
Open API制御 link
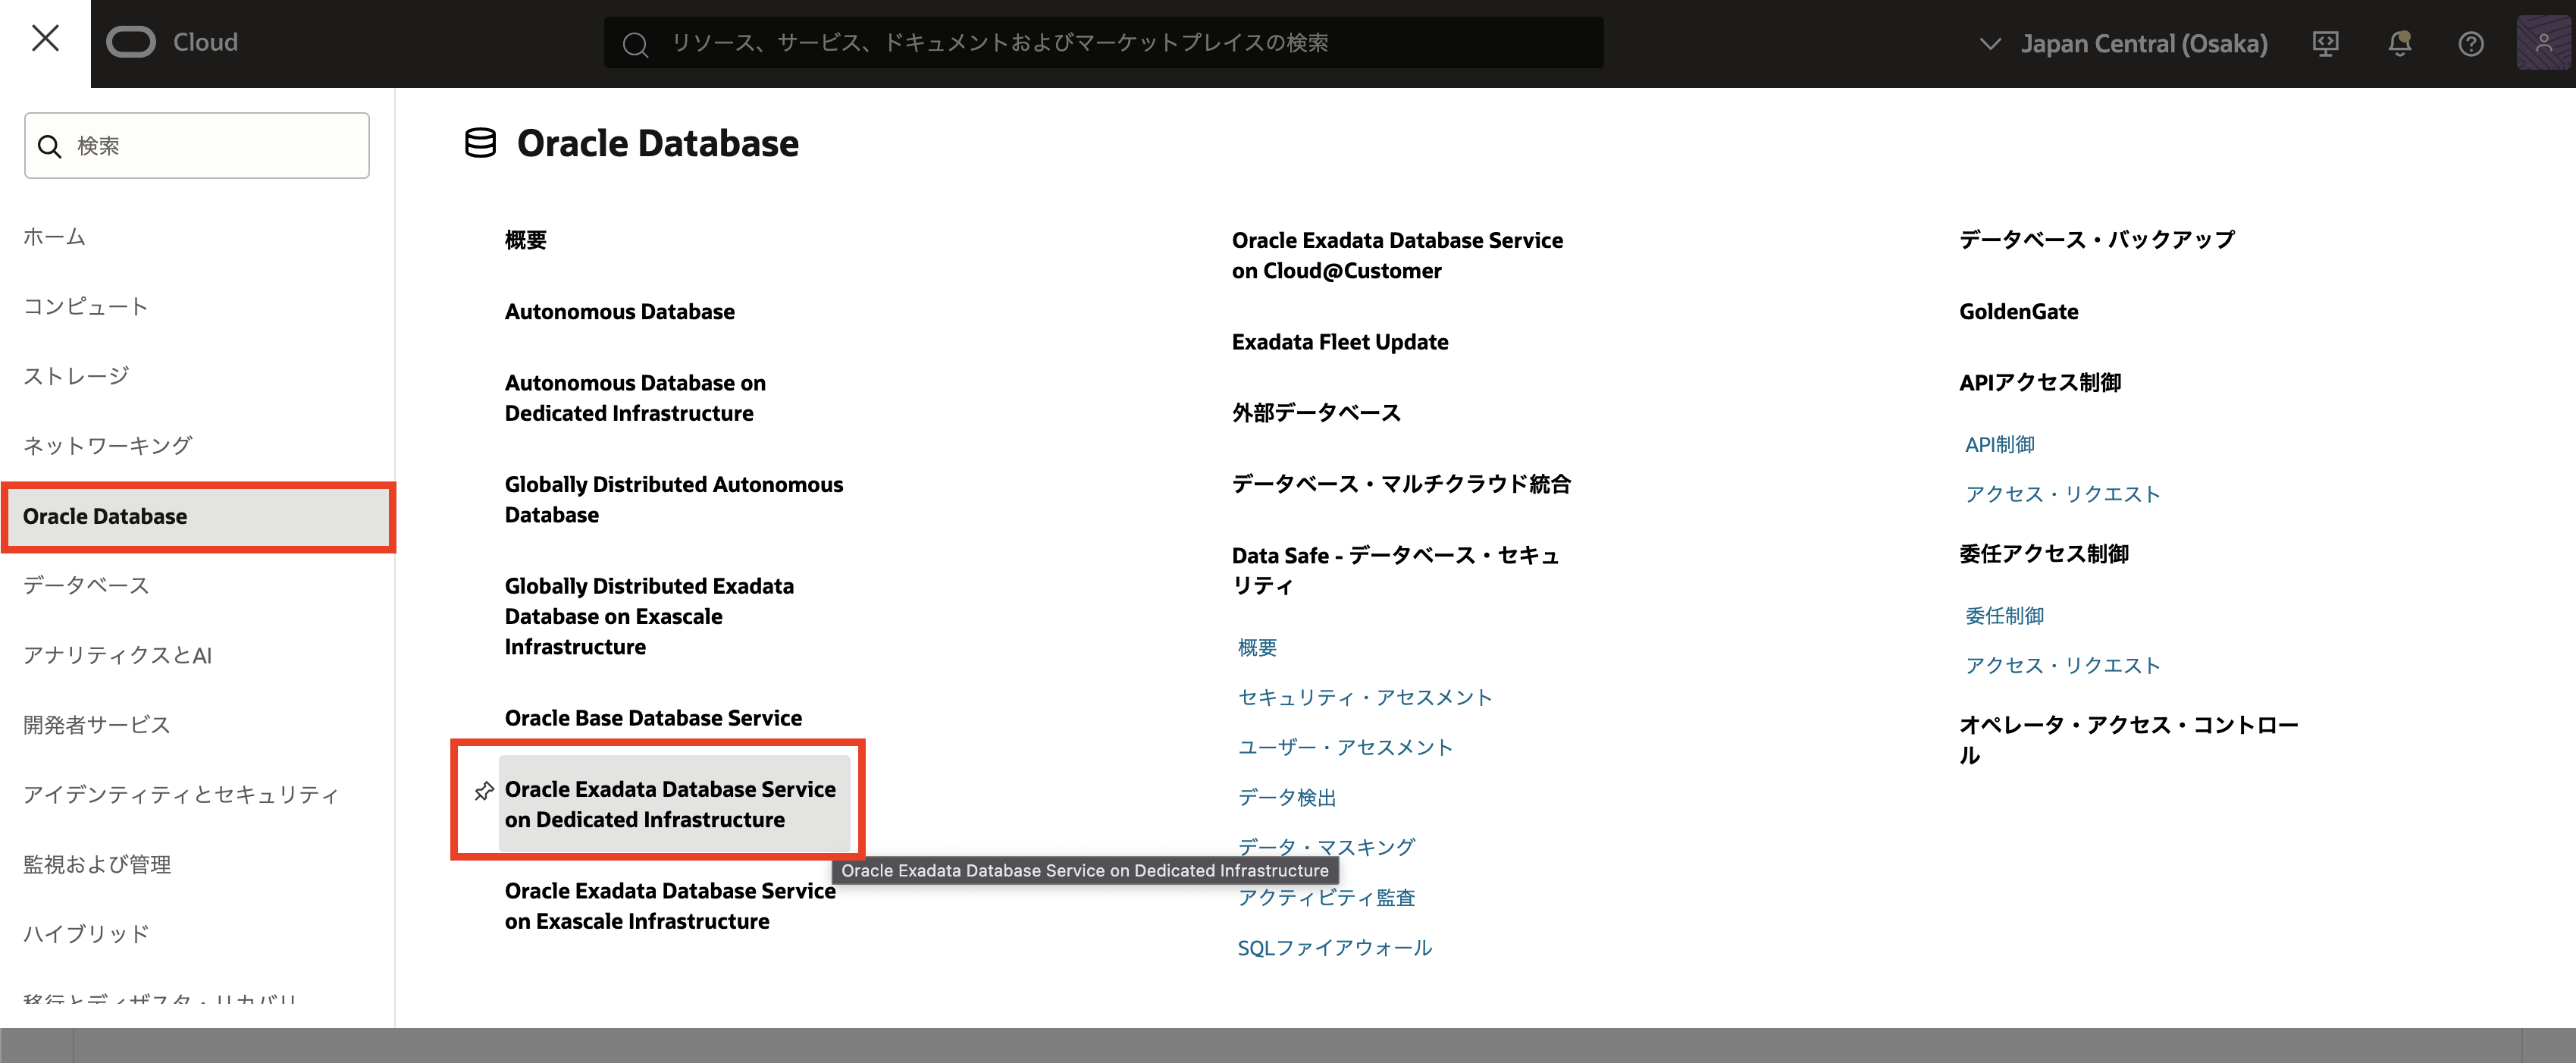pos(1999,444)
